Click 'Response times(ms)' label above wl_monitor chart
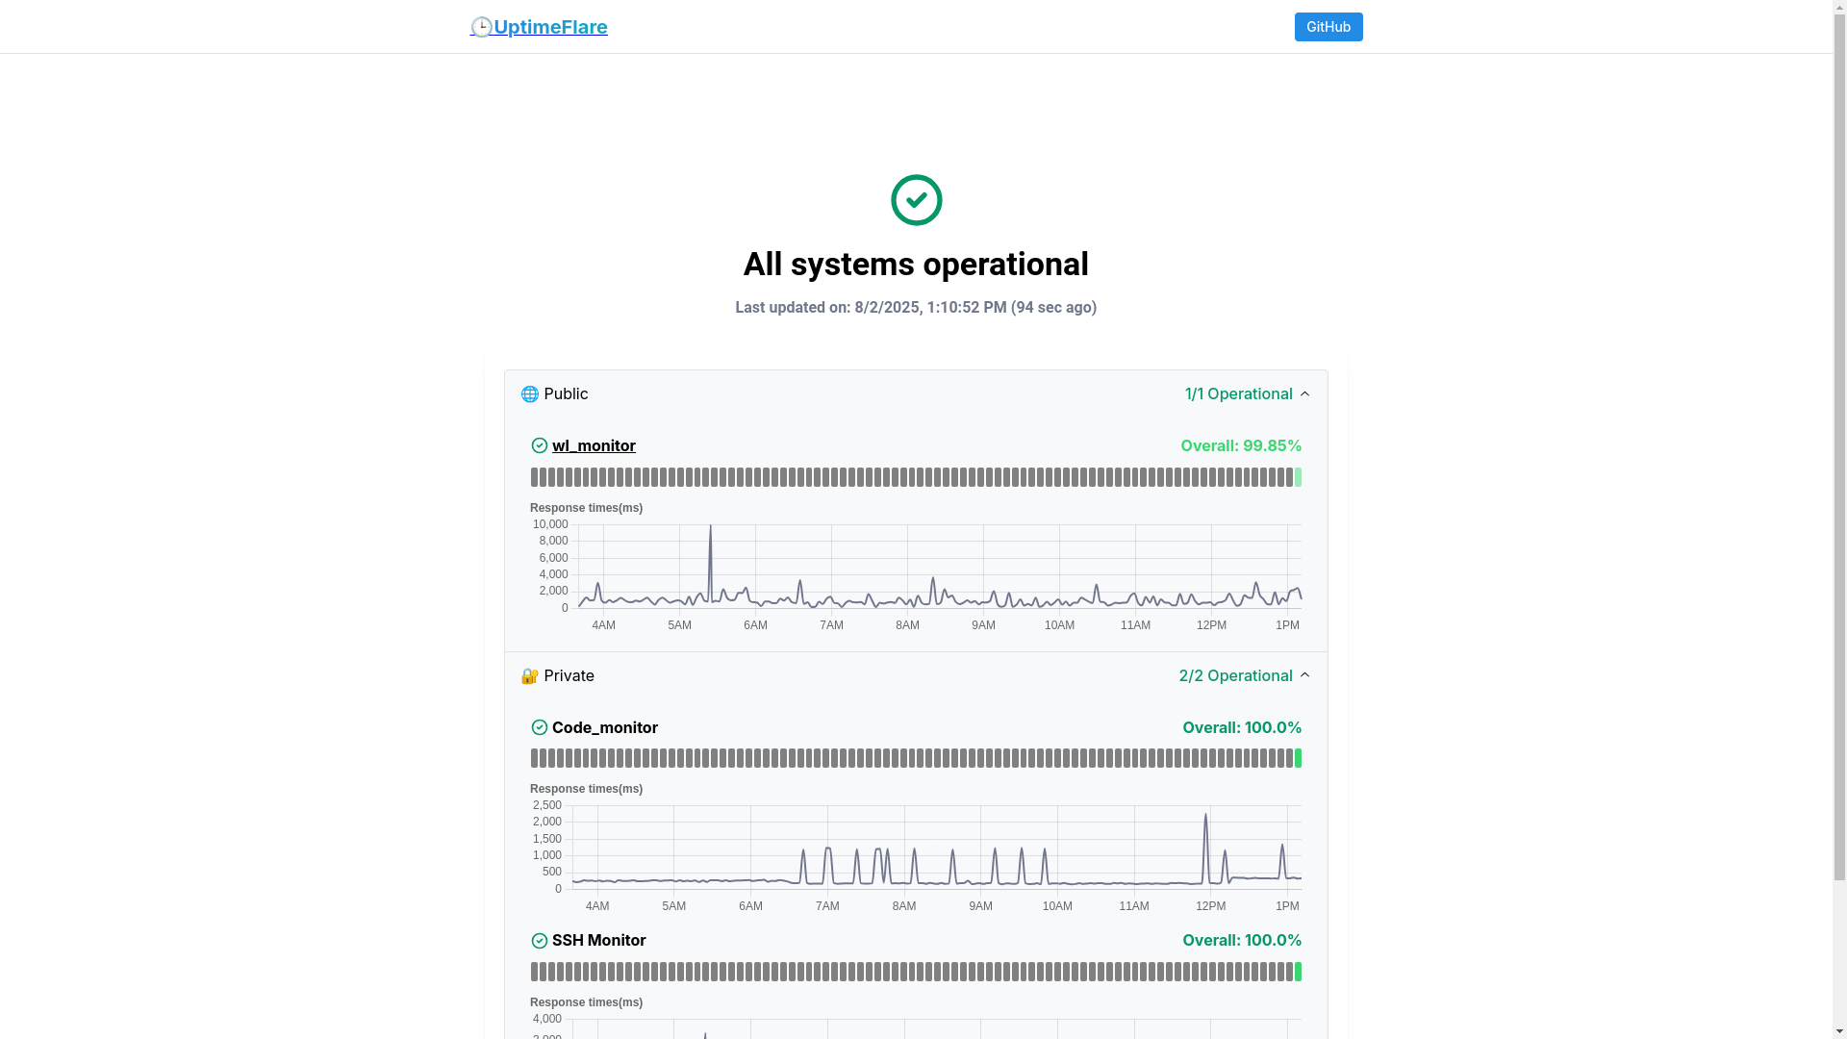 [586, 508]
